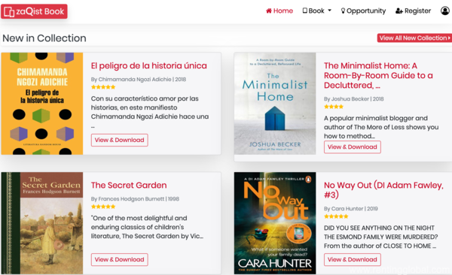Click 'By Chimamanda Ngozi Adichie | 2018' text
Image resolution: width=452 pixels, height=275 pixels.
[139, 80]
